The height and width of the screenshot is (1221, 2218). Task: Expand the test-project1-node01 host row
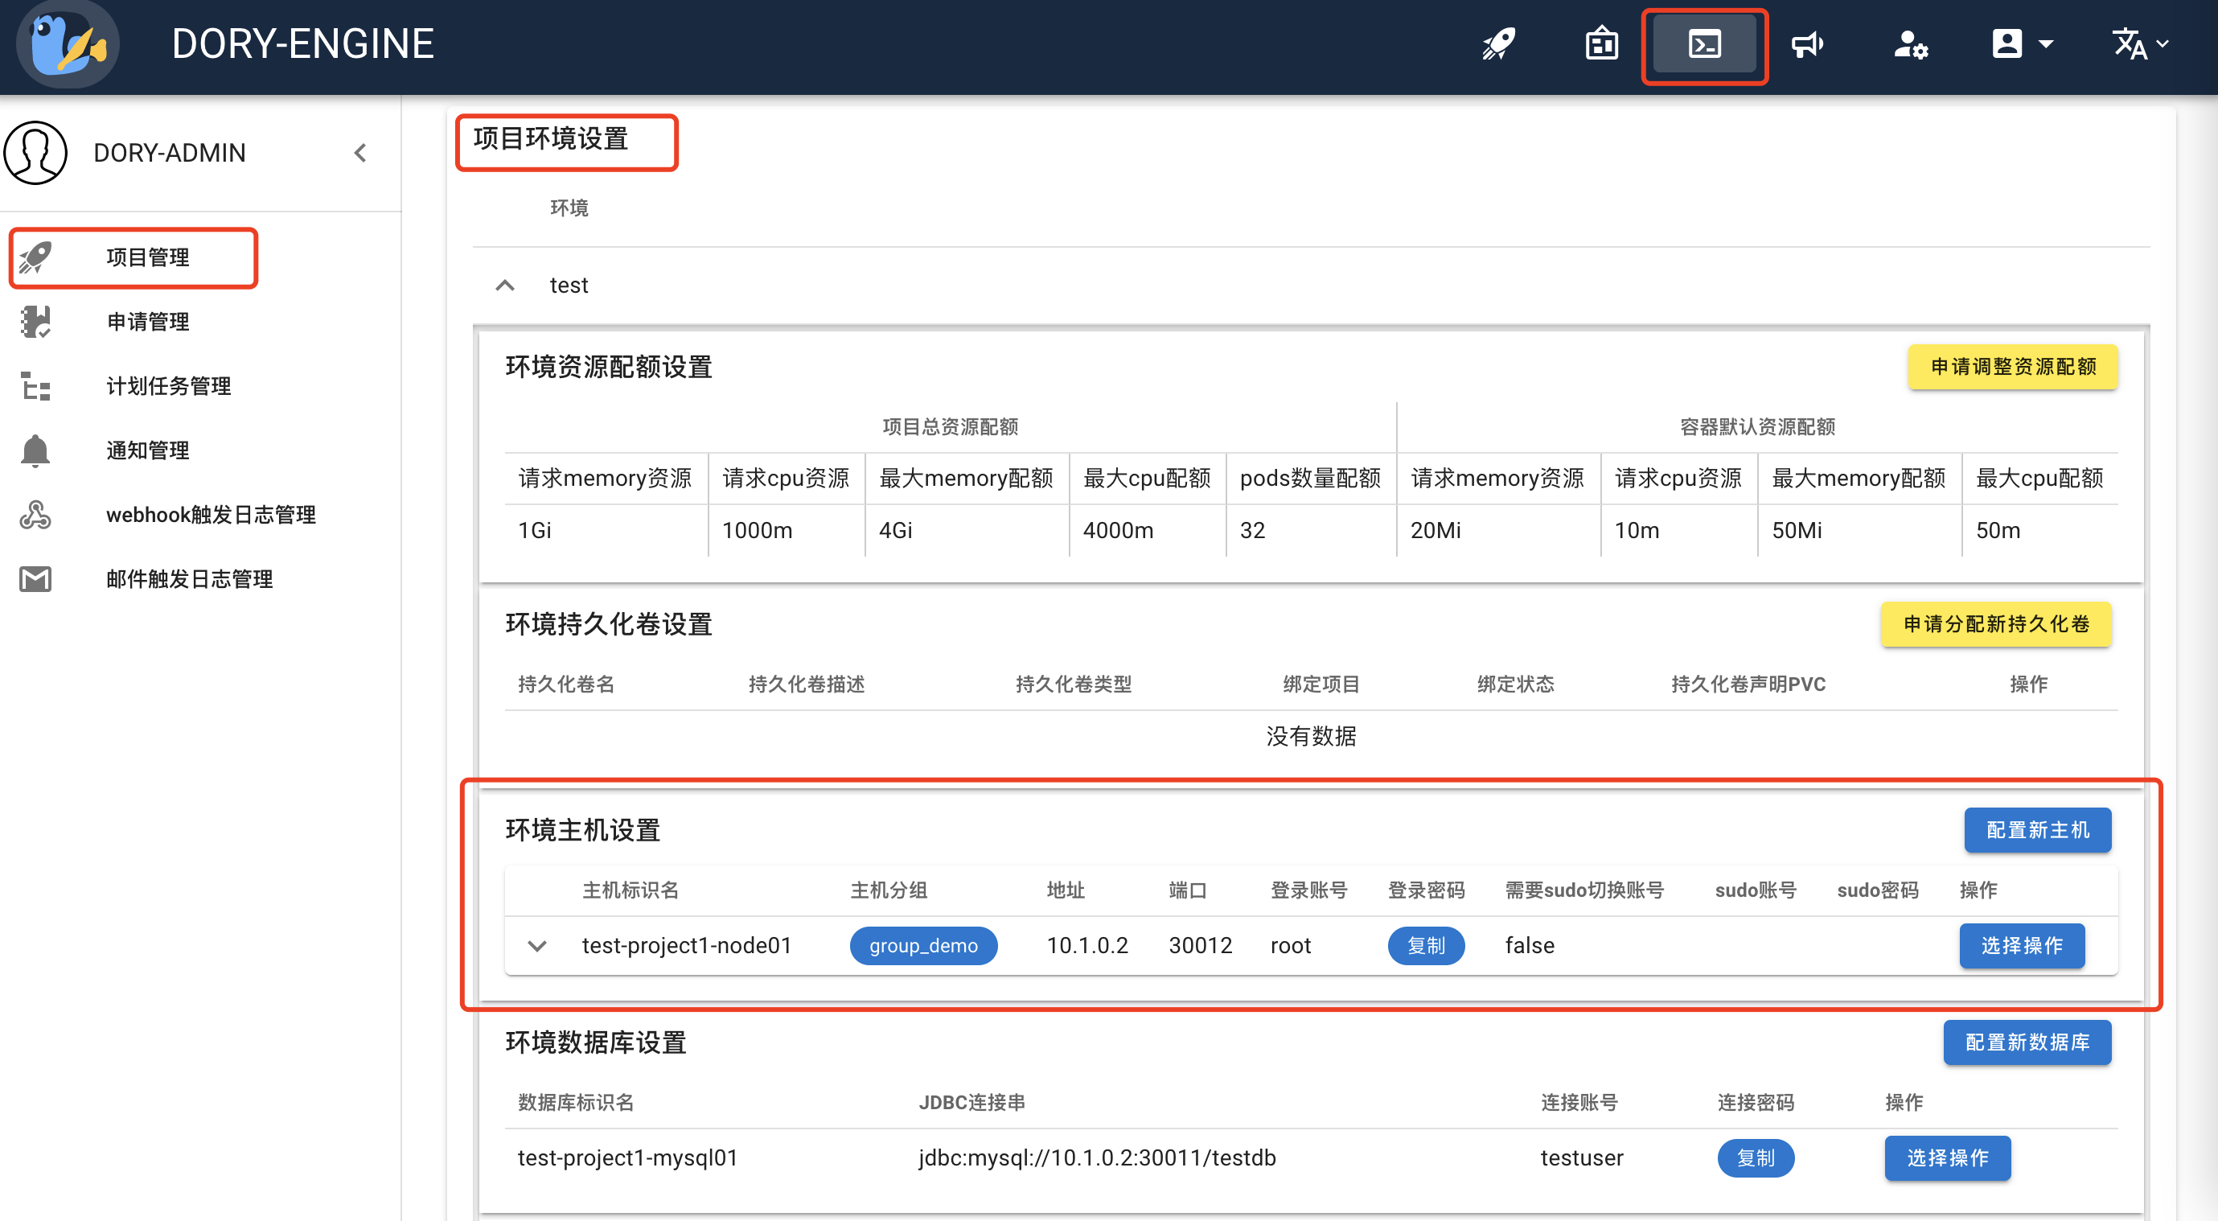click(x=537, y=947)
